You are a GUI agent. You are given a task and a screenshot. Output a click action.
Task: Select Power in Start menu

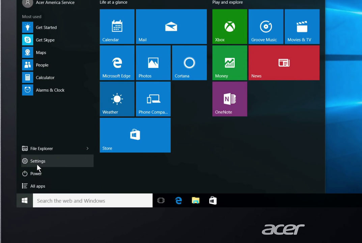[36, 173]
